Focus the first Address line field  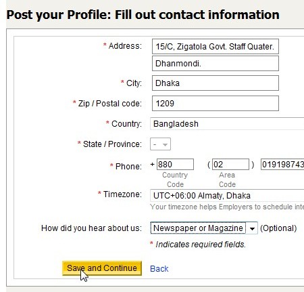[216, 47]
